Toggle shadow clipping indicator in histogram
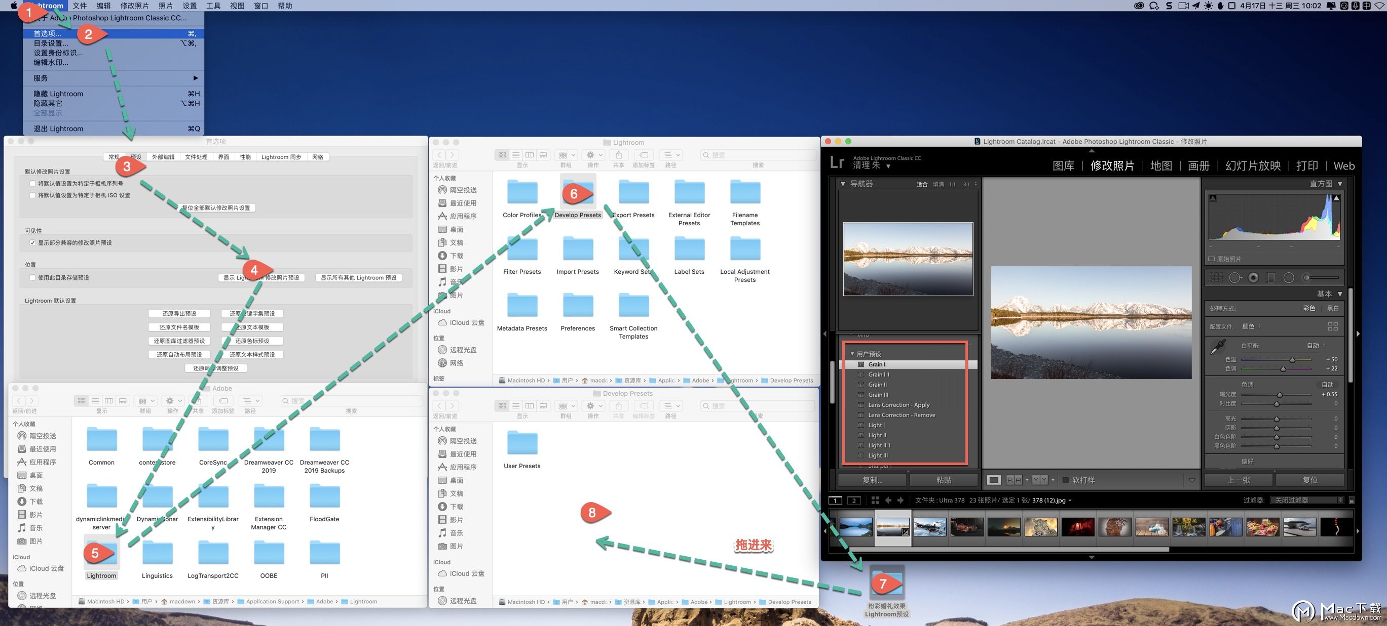 point(1213,198)
